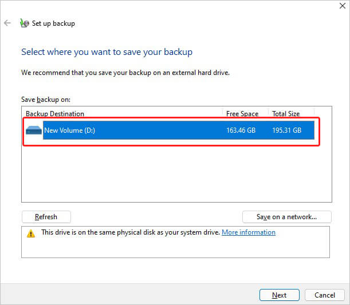Close the Set up backup dialog
The width and height of the screenshot is (350, 305).
343,6
